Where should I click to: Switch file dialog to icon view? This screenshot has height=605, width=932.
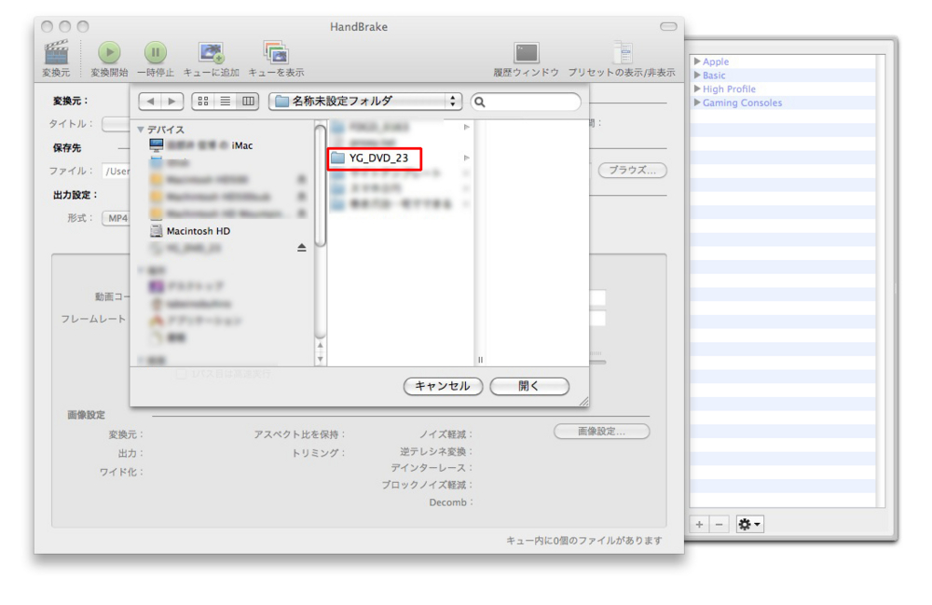[x=202, y=102]
